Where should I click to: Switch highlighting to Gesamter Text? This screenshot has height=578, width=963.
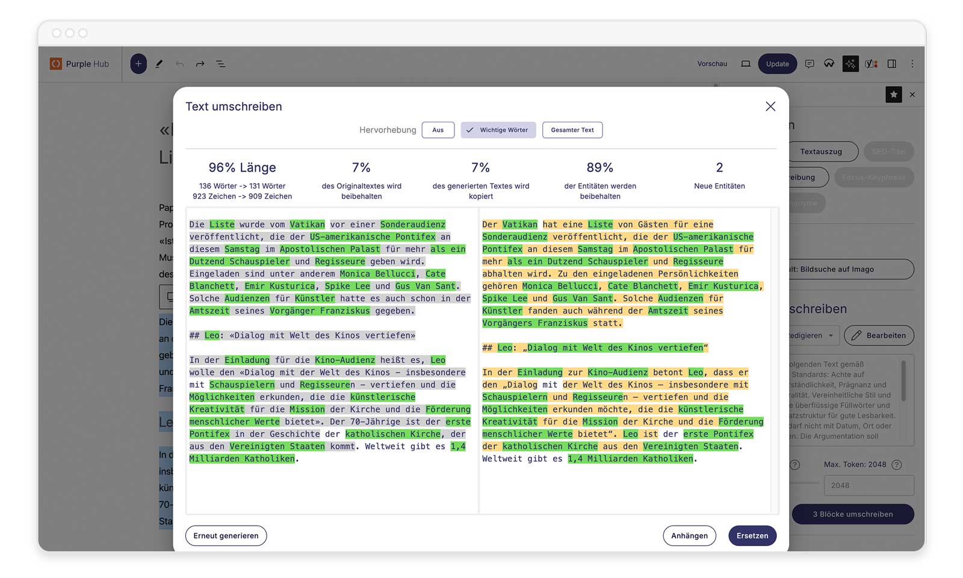[x=572, y=130]
